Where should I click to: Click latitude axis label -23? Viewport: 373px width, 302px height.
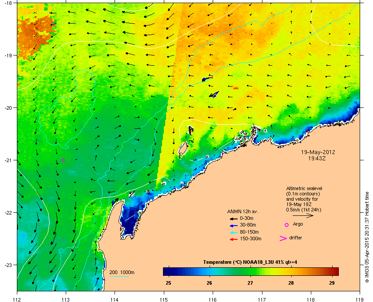pos(8,265)
